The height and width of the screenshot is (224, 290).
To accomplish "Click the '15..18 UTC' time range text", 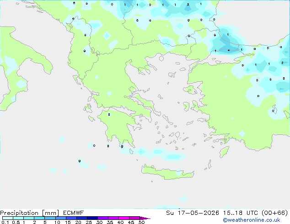I will click(x=241, y=213).
